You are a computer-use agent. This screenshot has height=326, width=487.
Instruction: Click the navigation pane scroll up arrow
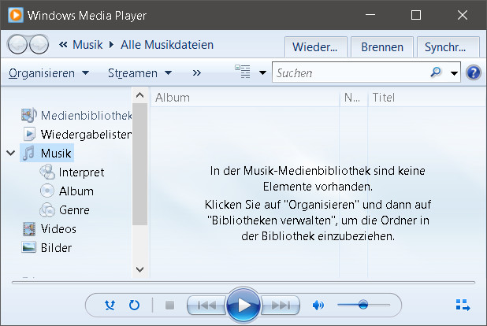point(139,95)
